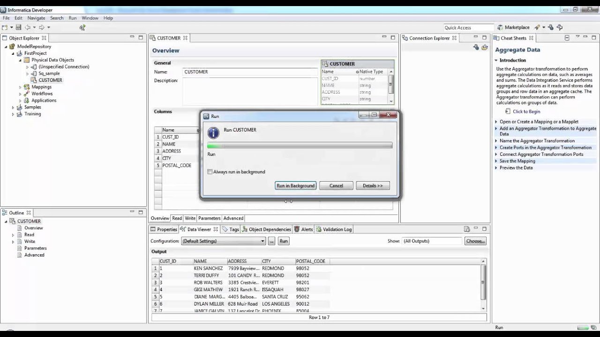Collapse the ModelRepository tree node

6,46
